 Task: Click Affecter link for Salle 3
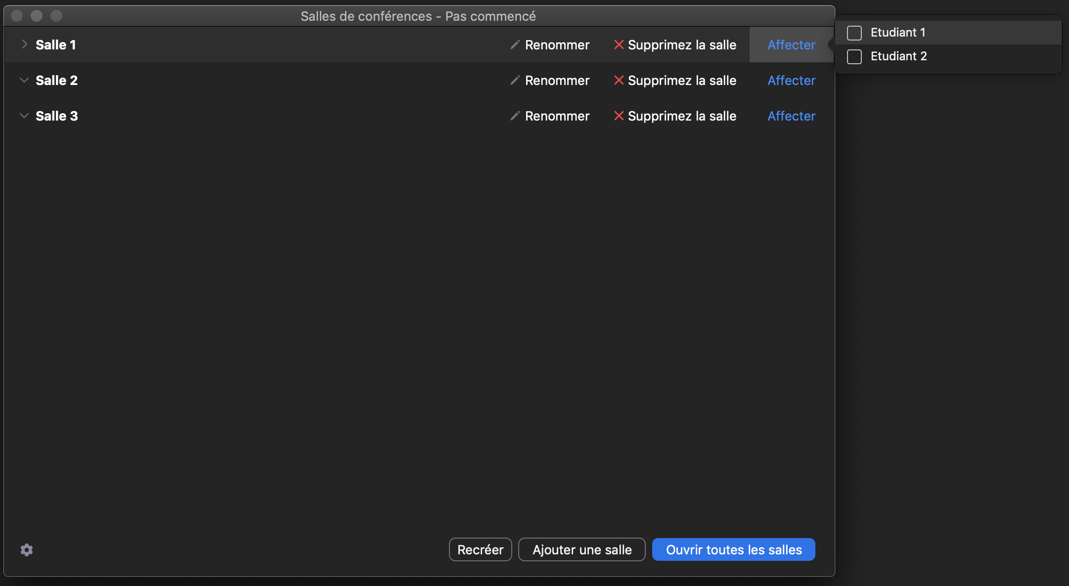(791, 116)
